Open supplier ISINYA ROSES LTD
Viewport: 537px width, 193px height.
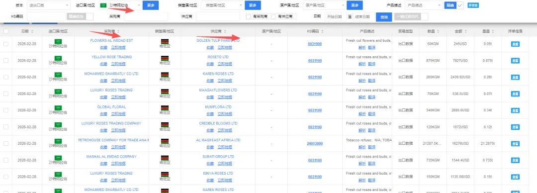(x=218, y=174)
